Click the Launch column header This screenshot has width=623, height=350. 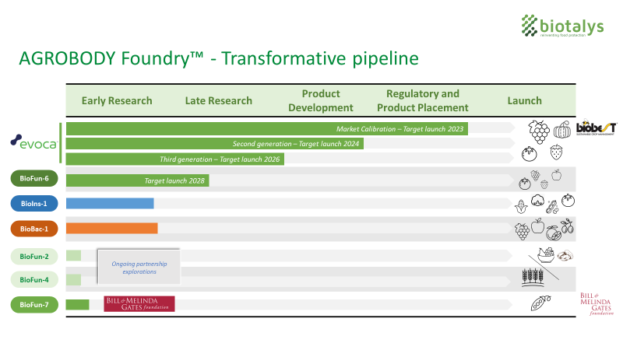[524, 101]
